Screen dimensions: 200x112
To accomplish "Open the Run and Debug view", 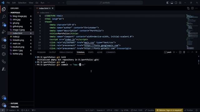I will click(x=4, y=32).
